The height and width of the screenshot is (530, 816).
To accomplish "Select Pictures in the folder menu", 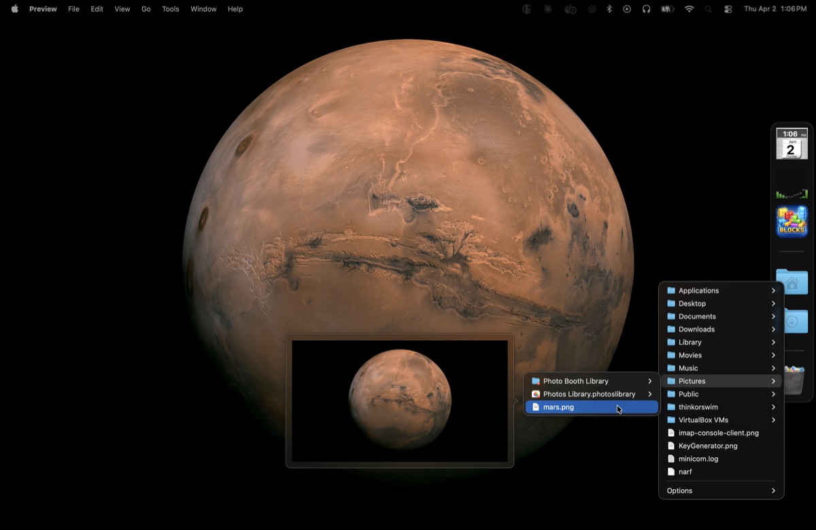I will pos(721,381).
